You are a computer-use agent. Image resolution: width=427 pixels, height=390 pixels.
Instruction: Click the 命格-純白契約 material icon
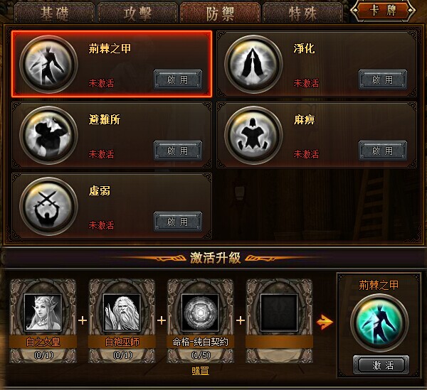201,313
